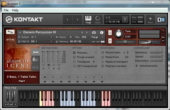
Task: Click the volume slider handle
Action: point(150,42)
